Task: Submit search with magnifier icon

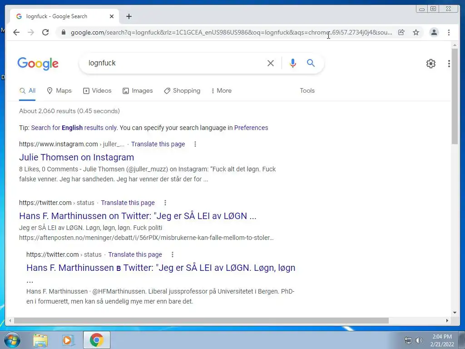Action: click(311, 63)
